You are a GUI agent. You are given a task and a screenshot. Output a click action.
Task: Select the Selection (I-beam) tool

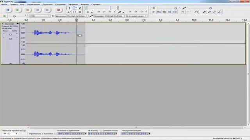click(x=69, y=8)
